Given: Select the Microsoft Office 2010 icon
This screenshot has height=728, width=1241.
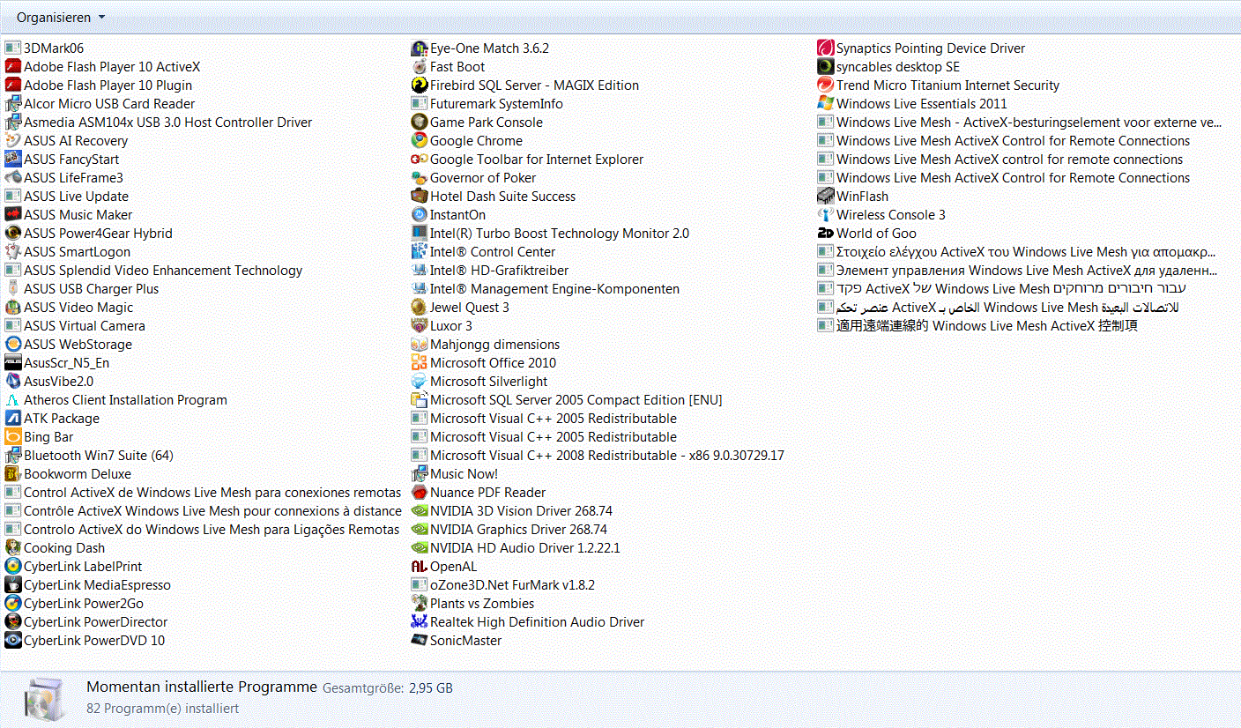Looking at the screenshot, I should 420,363.
